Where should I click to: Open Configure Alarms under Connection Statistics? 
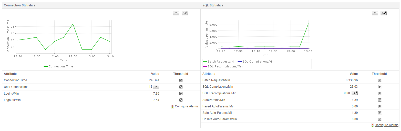pyautogui.click(x=187, y=106)
